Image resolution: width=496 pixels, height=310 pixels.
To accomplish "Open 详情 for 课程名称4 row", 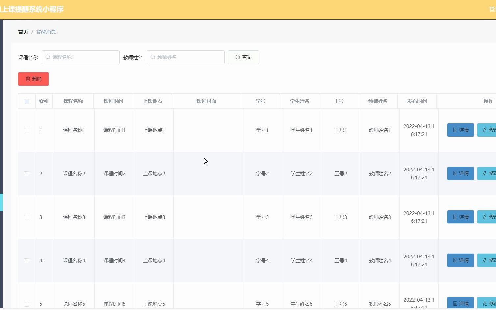I will point(460,260).
